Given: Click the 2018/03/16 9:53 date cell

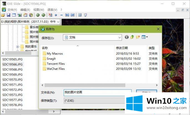Looking at the screenshot, I should [127, 53].
